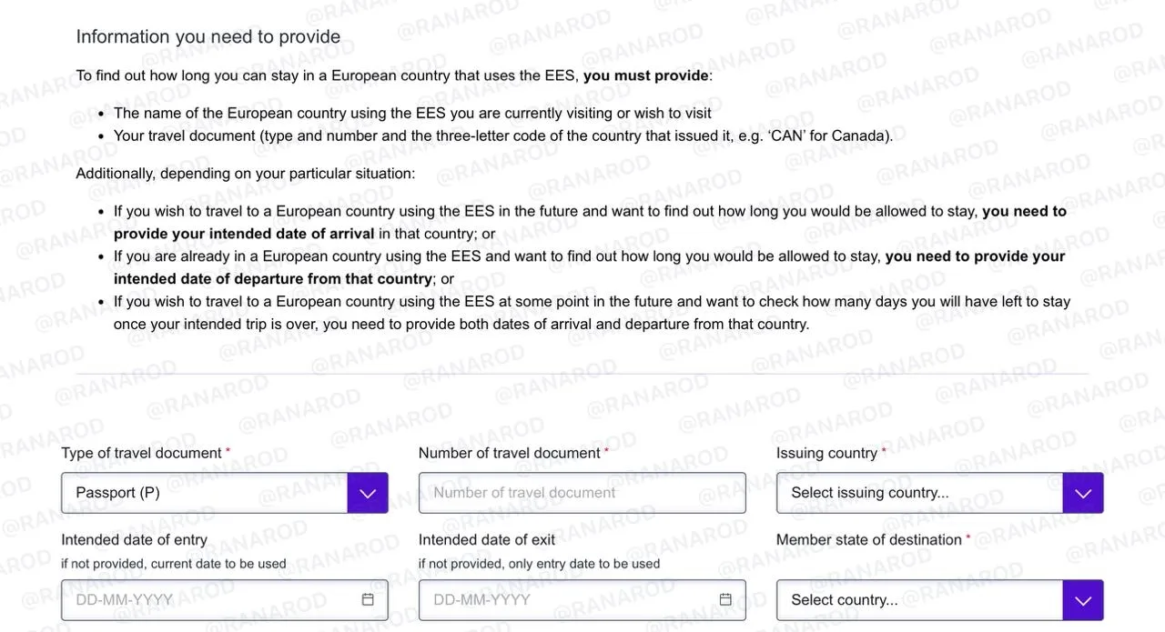Click the Intended date of entry label
Image resolution: width=1165 pixels, height=632 pixels.
[135, 540]
